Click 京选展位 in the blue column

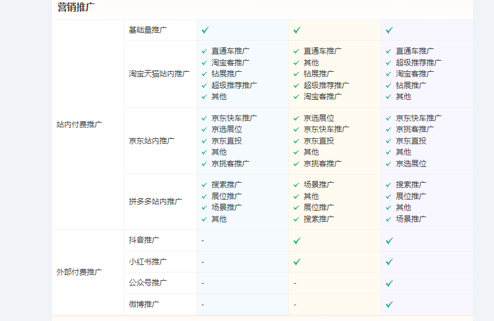point(226,129)
